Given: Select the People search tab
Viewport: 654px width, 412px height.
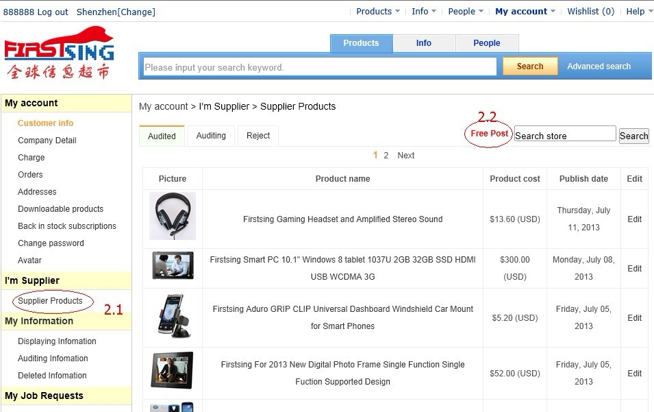Looking at the screenshot, I should point(487,43).
